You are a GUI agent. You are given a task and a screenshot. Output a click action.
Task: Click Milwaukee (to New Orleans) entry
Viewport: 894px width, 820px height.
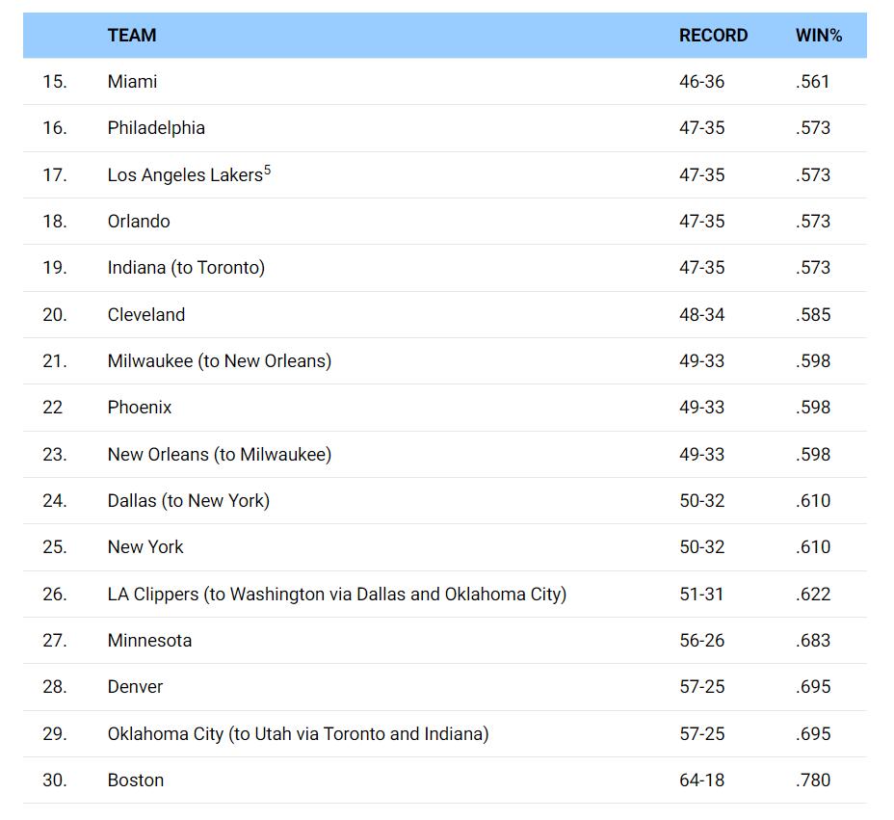pos(220,361)
